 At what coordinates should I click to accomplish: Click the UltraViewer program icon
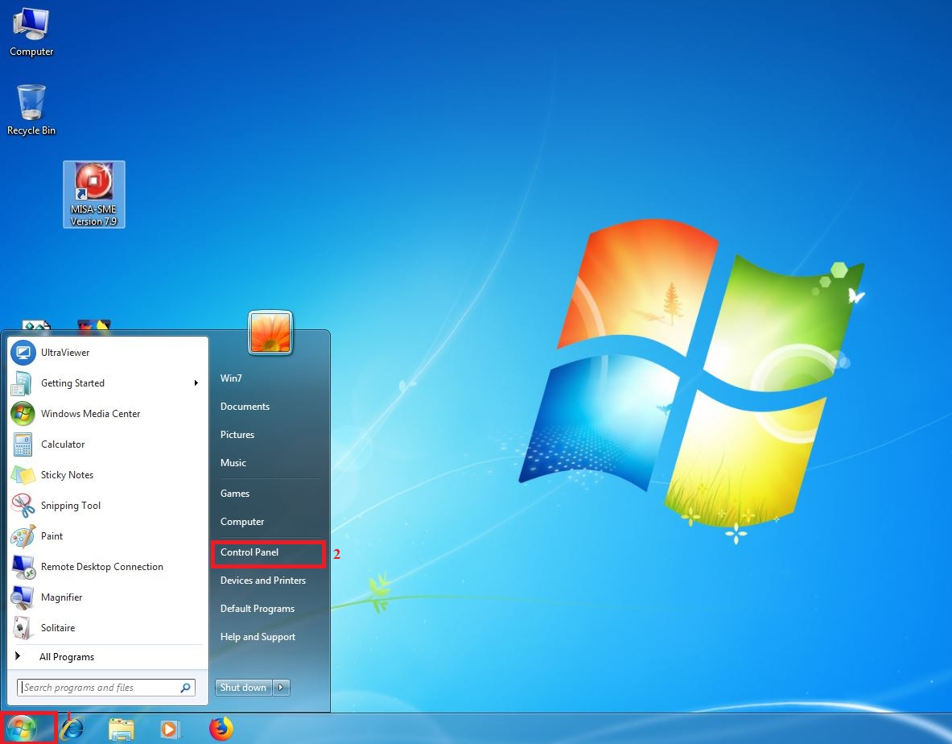pos(23,352)
